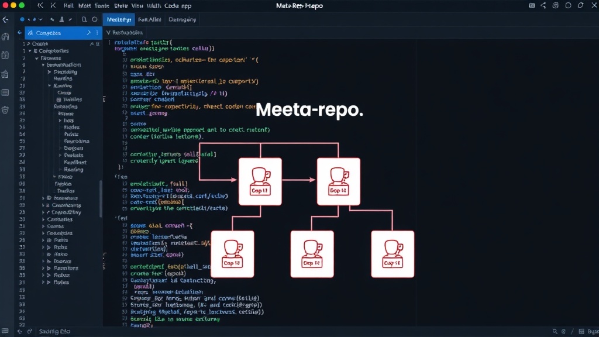
Task: Open the mask-shaped icon in the activity bar
Action: (x=5, y=110)
